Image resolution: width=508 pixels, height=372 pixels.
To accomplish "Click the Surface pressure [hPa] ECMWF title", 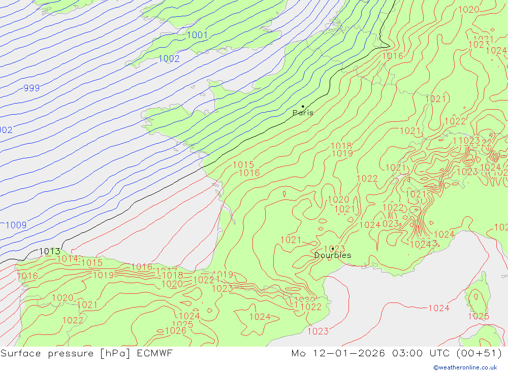I will pos(86,353).
